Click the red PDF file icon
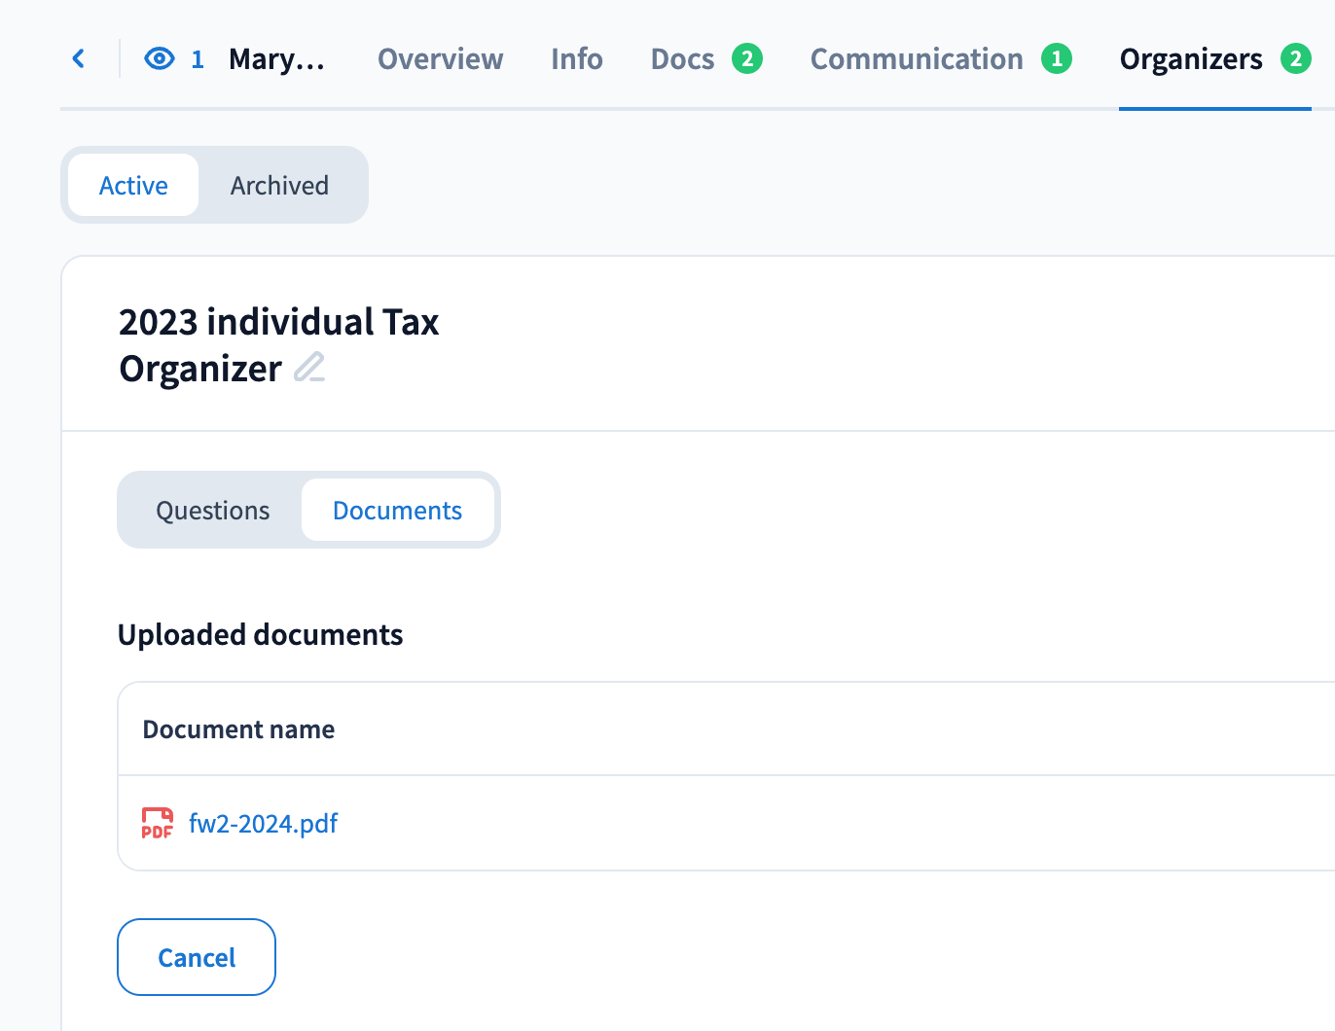The height and width of the screenshot is (1031, 1335). (157, 823)
